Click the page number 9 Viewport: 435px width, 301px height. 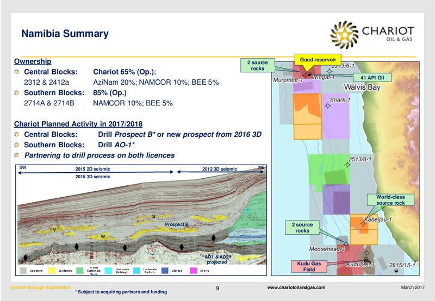tap(217, 289)
